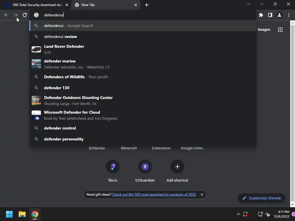
Task: Select 'defender personality' suggestion
Action: [x=143, y=139]
